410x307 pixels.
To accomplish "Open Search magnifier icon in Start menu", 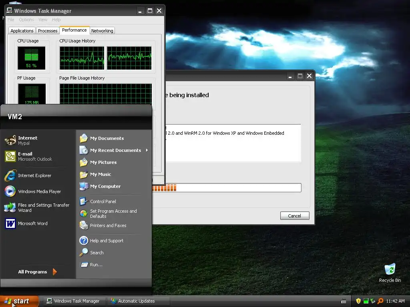I will [84, 253].
